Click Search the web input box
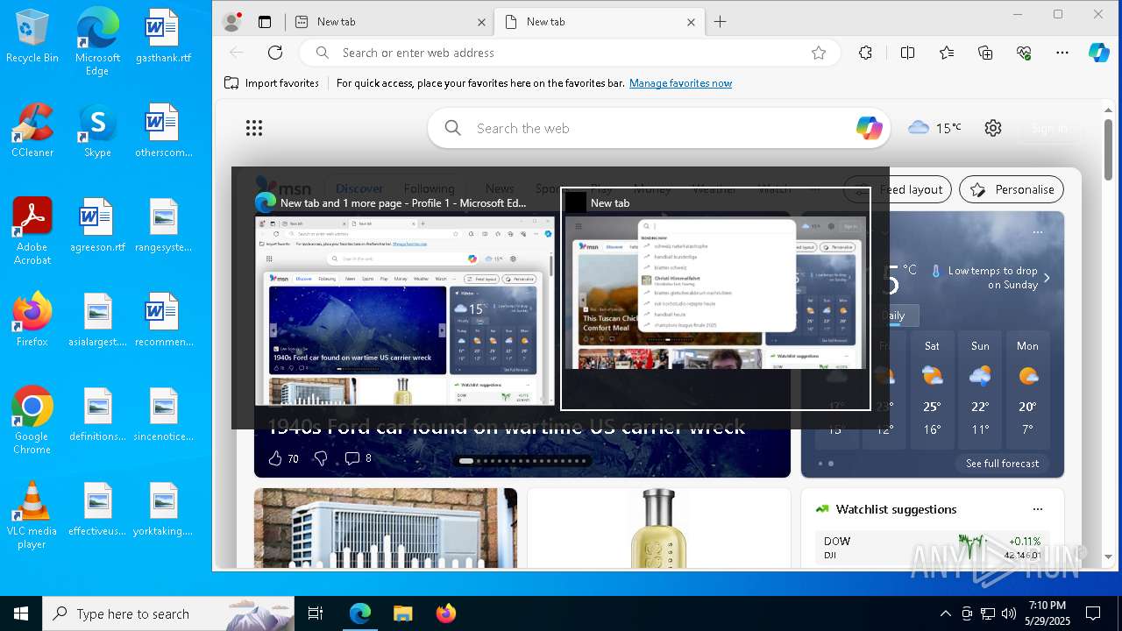1122x631 pixels. tap(658, 128)
